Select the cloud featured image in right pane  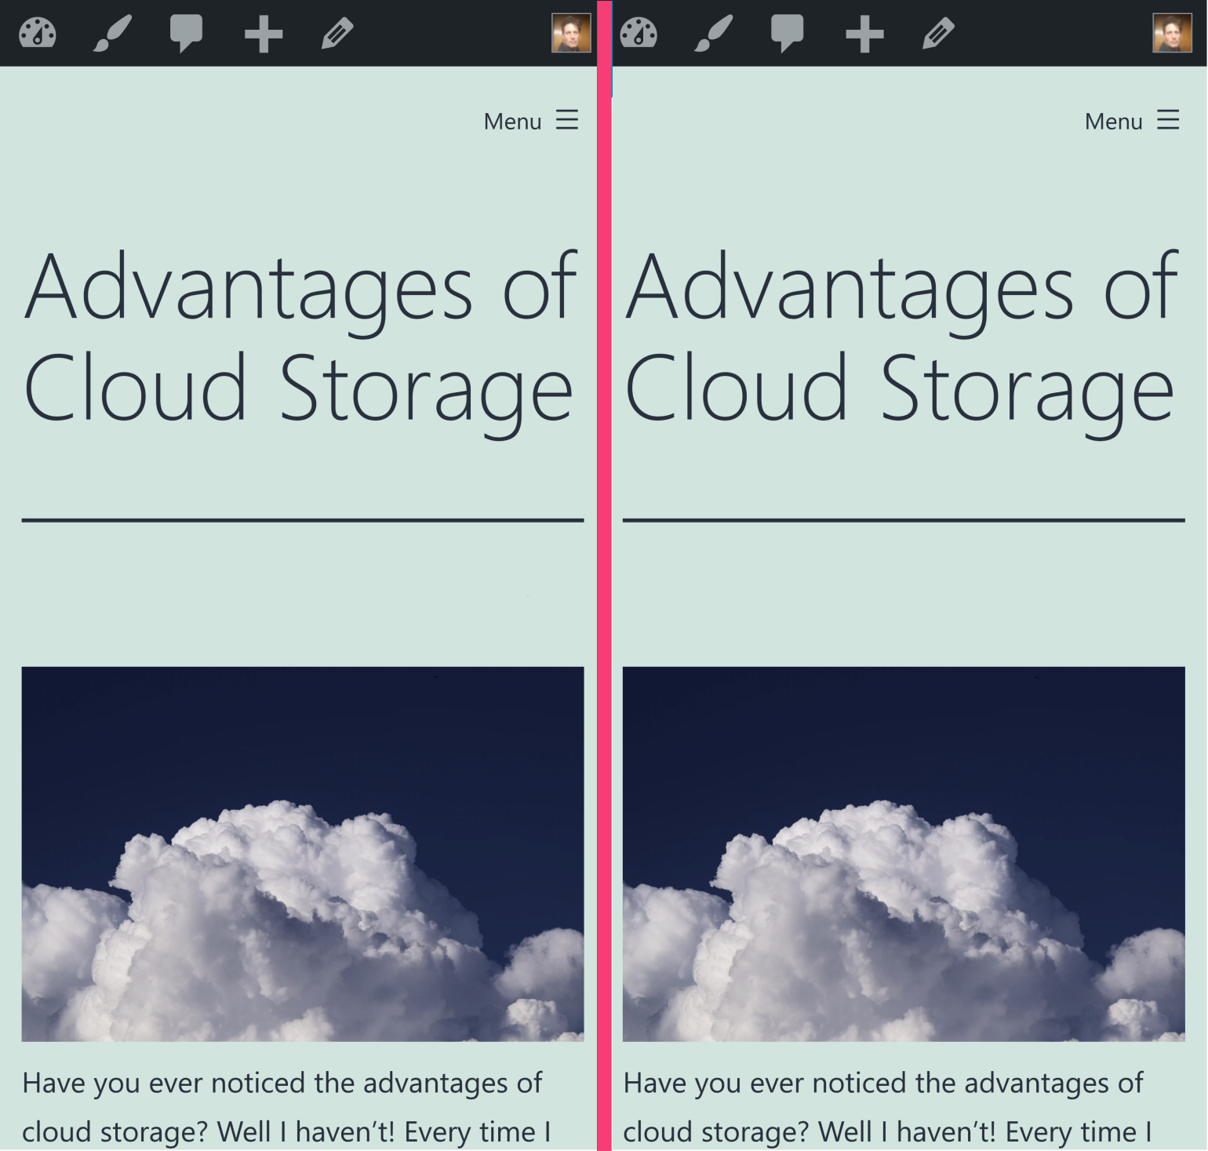[904, 854]
